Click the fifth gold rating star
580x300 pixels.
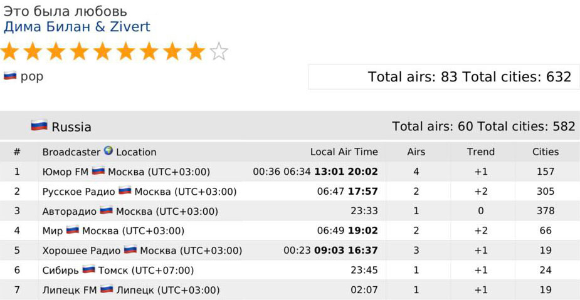[102, 51]
